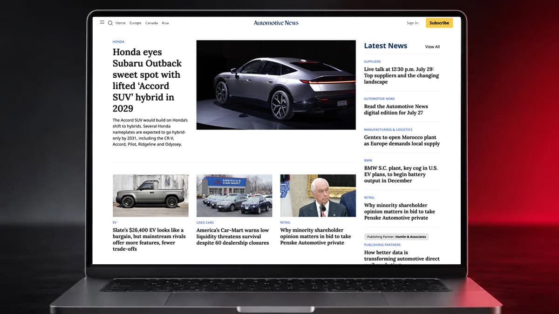Read the digital edition for July 27
Image resolution: width=559 pixels, height=314 pixels.
(396, 109)
